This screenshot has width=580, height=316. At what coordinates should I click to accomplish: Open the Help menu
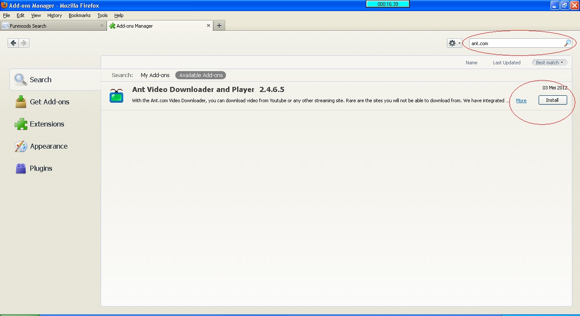[x=119, y=15]
